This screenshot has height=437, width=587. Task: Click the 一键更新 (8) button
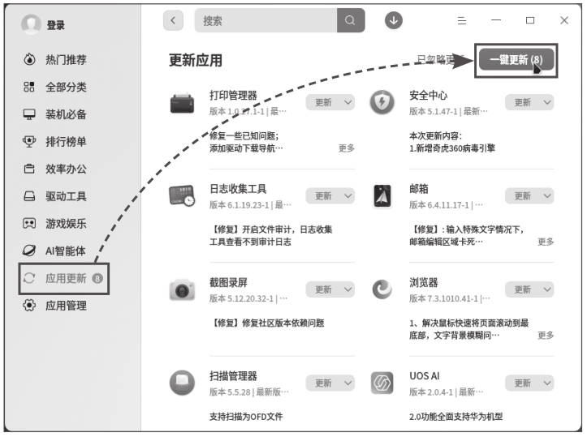[x=516, y=59]
